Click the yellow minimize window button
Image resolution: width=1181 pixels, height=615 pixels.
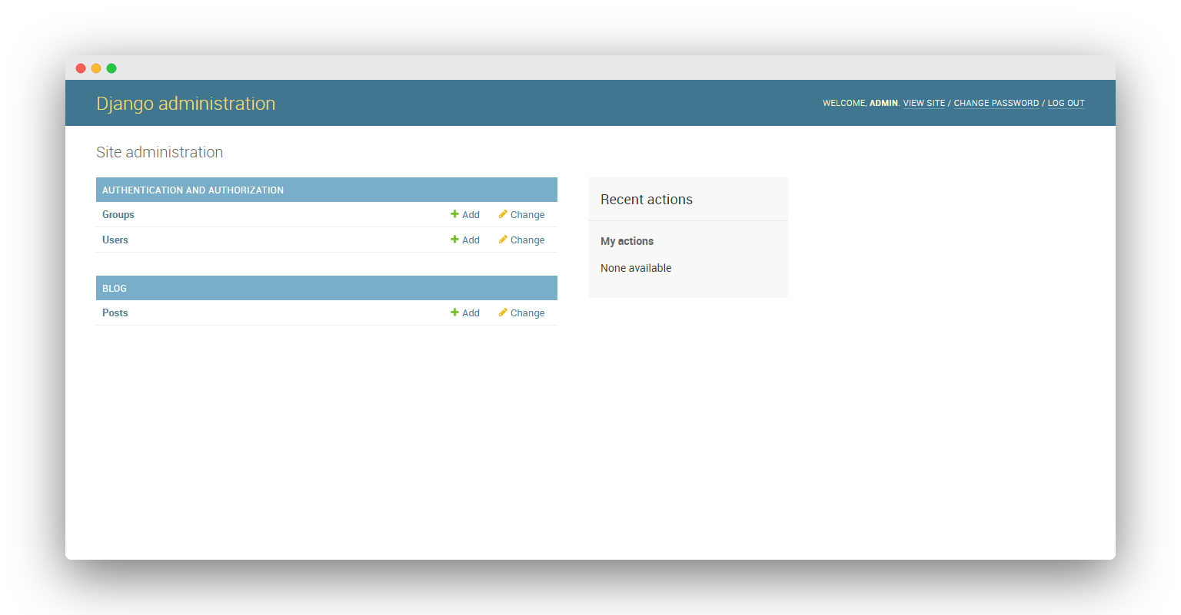(96, 68)
